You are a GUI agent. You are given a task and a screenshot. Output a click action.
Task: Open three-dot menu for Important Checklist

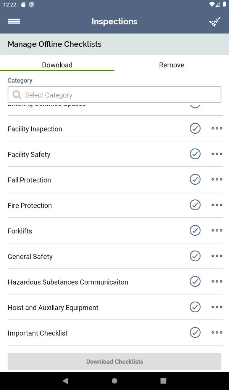pyautogui.click(x=217, y=332)
